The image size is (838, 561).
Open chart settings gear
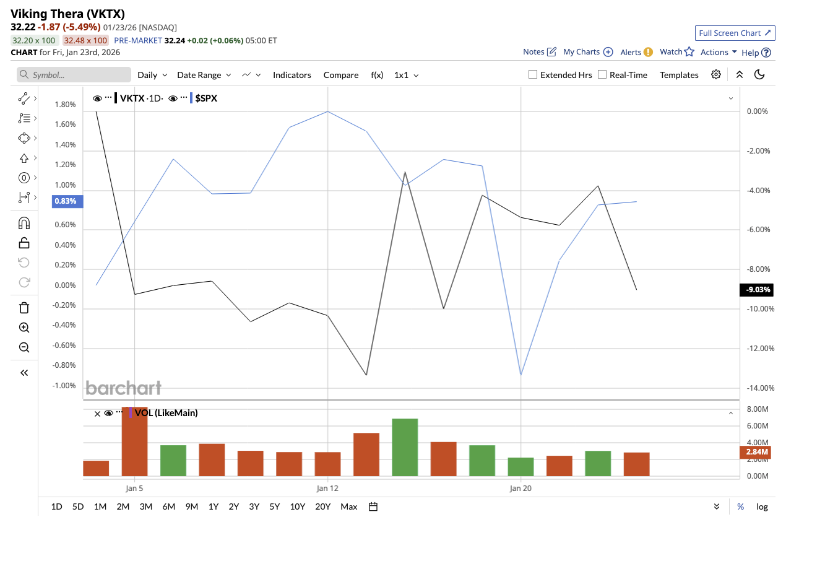716,74
